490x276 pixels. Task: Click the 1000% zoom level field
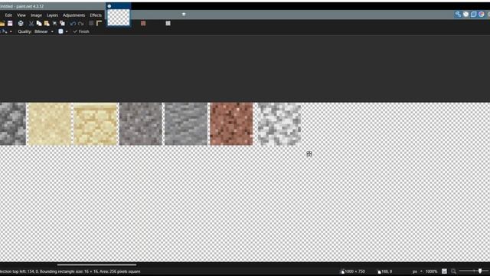point(431,271)
